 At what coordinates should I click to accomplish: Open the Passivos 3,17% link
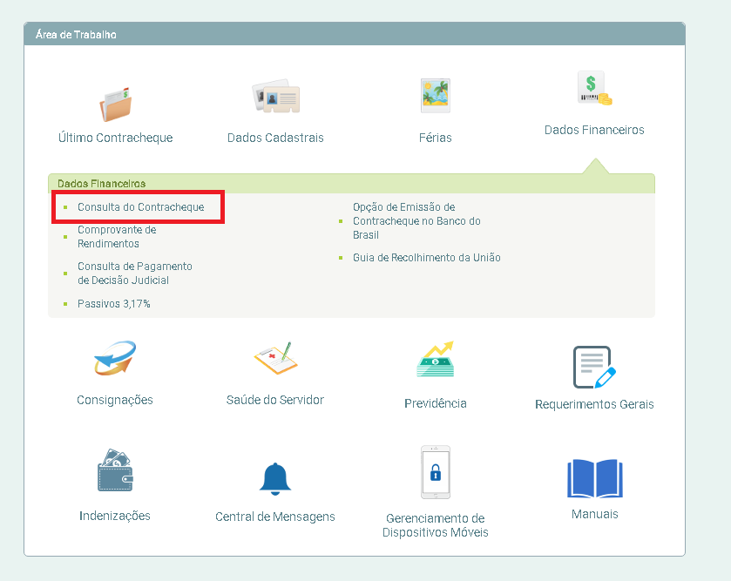coord(113,304)
